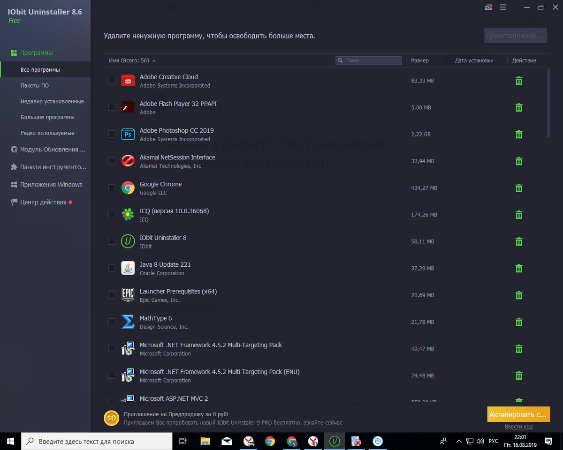Open the Mail app on the taskbar

tap(227, 441)
